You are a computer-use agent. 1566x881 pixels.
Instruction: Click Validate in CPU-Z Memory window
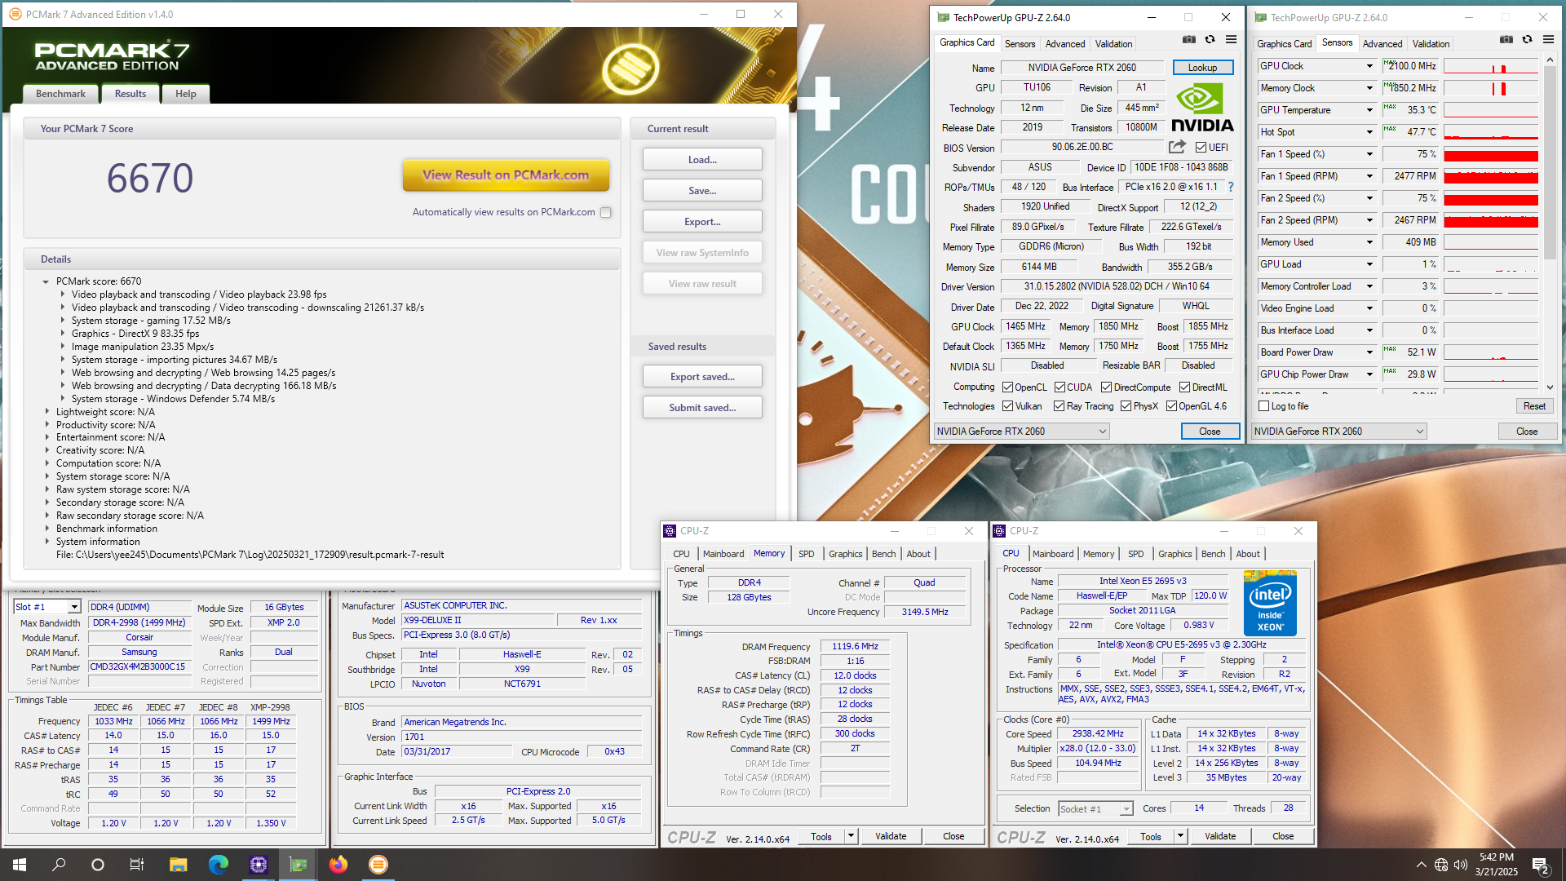(x=891, y=837)
